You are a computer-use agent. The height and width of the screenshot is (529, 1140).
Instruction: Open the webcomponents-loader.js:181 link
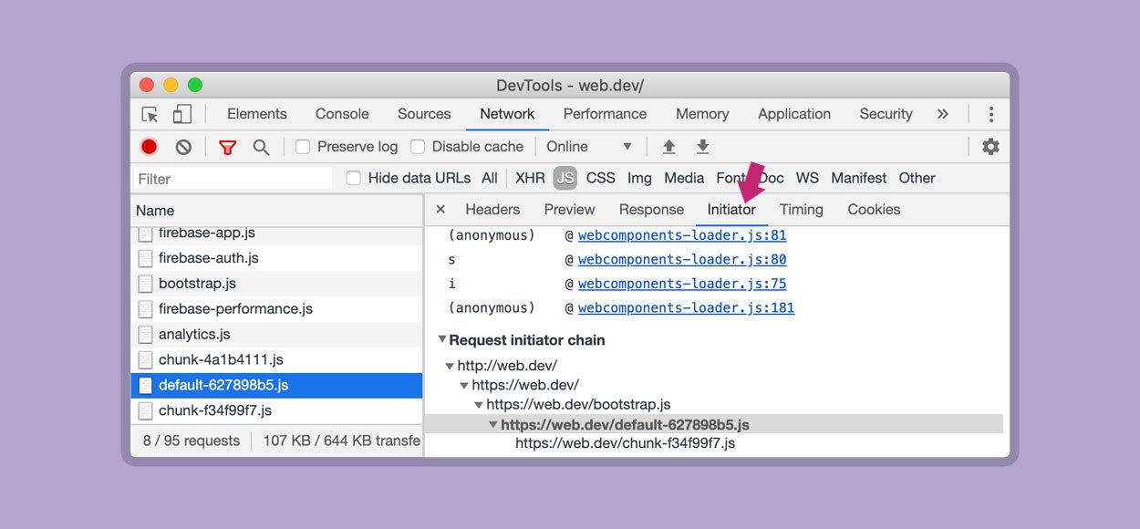coord(686,308)
